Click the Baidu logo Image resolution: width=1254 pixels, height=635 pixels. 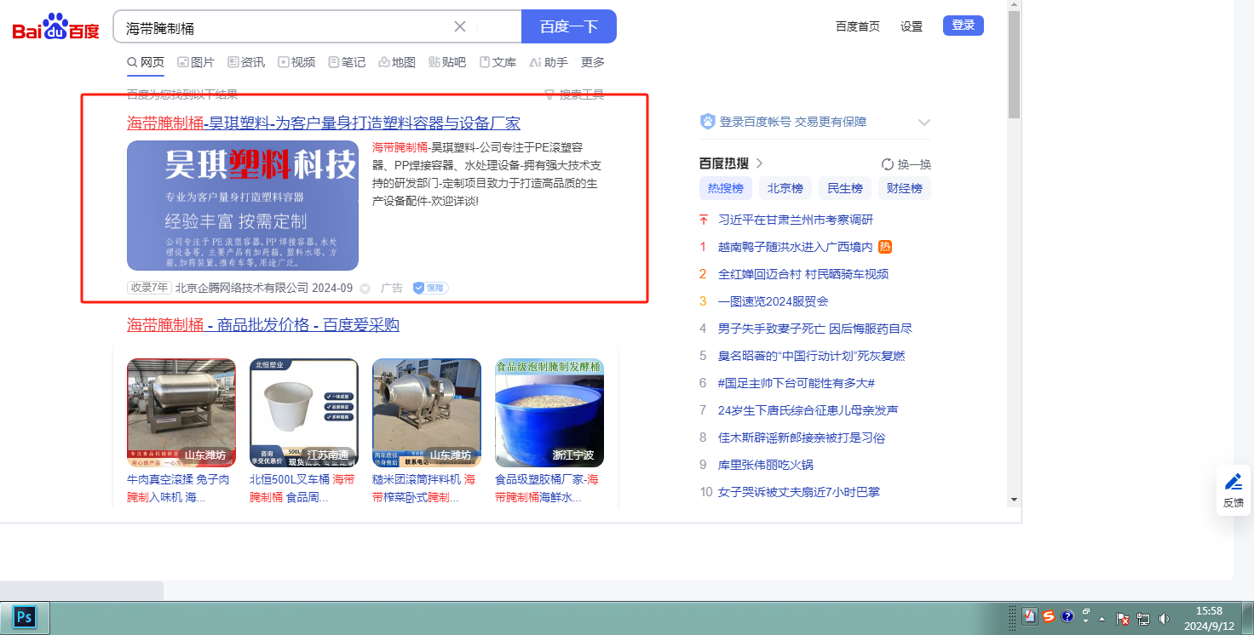56,27
